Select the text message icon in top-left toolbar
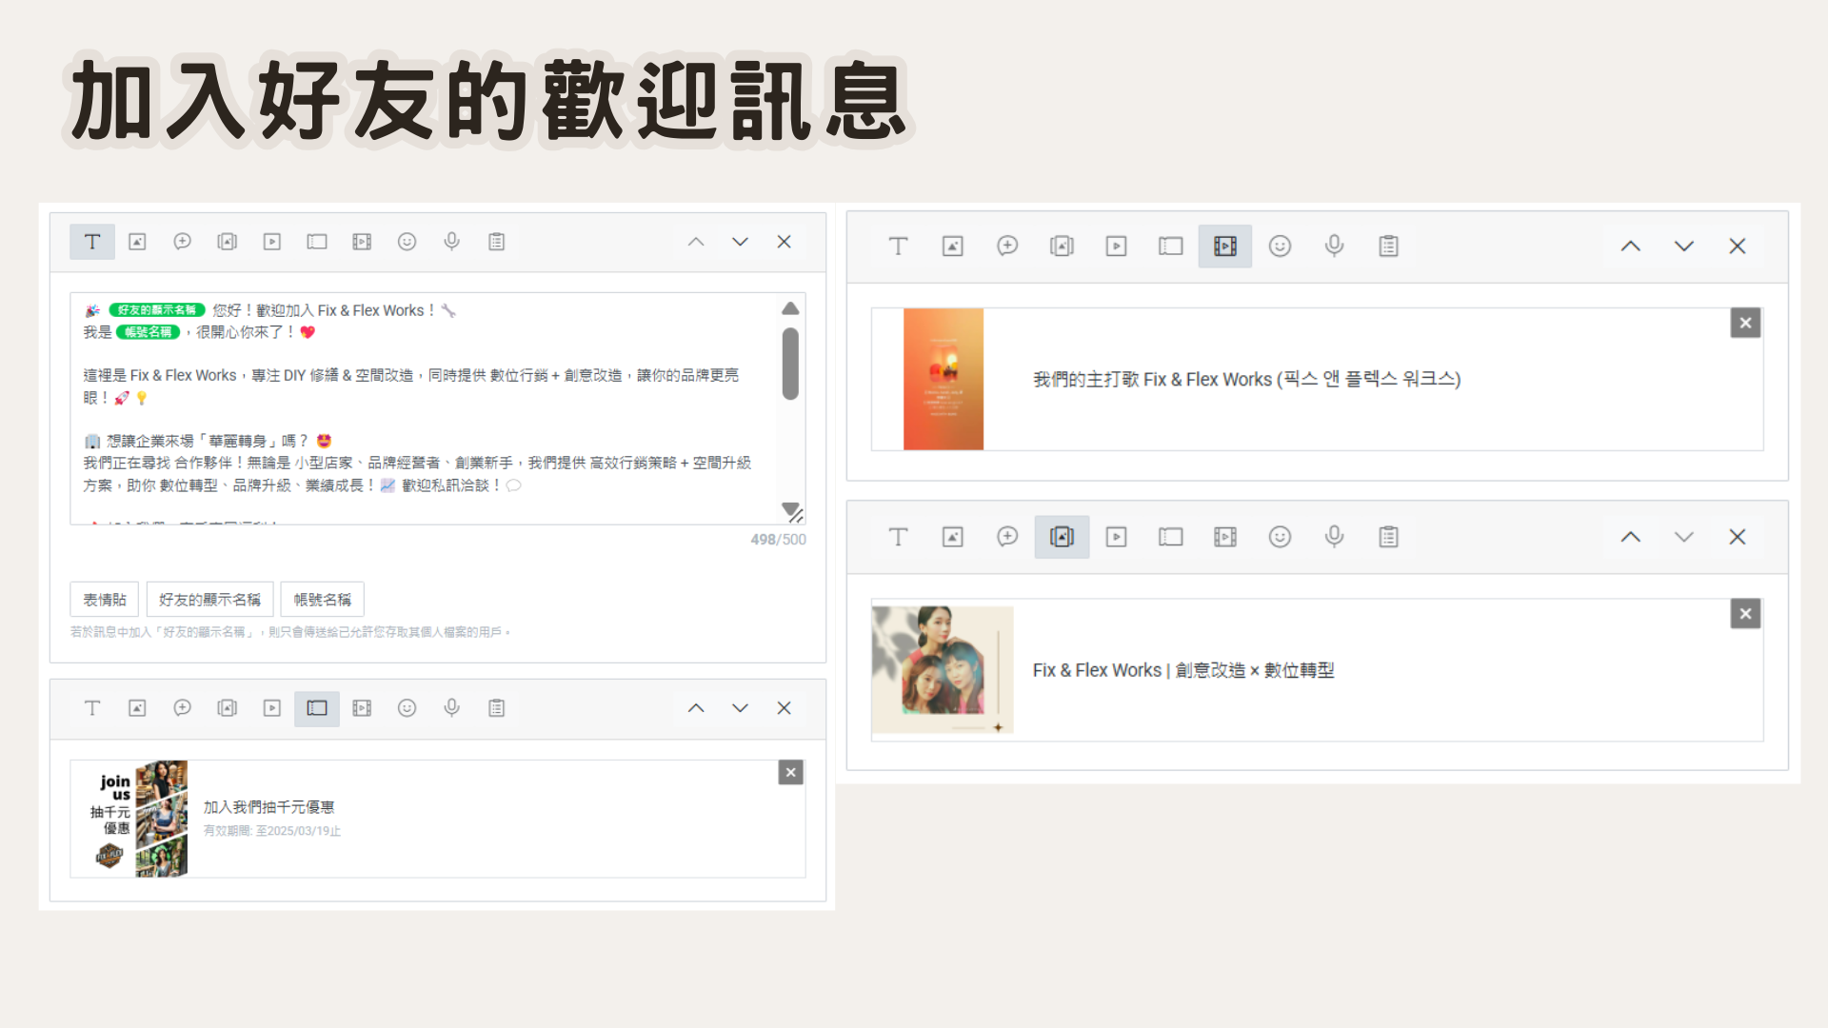The width and height of the screenshot is (1828, 1028). pos(92,242)
